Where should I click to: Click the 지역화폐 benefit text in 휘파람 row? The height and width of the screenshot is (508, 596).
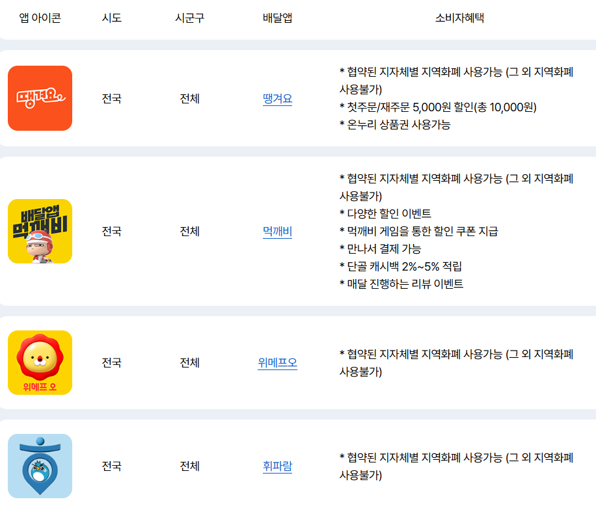pyautogui.click(x=456, y=466)
